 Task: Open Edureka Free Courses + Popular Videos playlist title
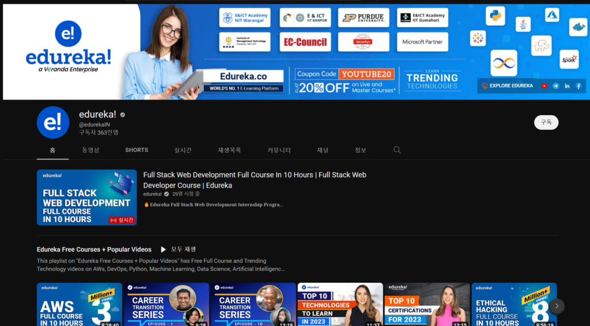click(x=94, y=250)
